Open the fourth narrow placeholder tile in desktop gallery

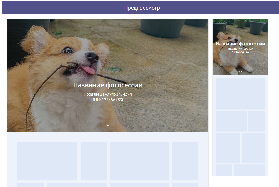(185, 161)
